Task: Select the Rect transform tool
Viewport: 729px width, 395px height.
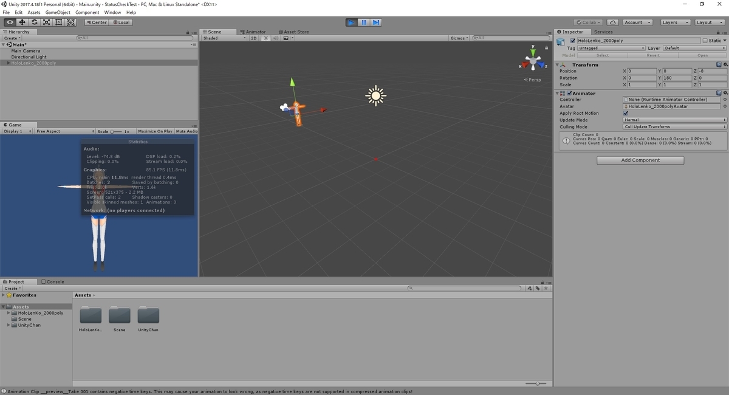Action: (x=58, y=22)
